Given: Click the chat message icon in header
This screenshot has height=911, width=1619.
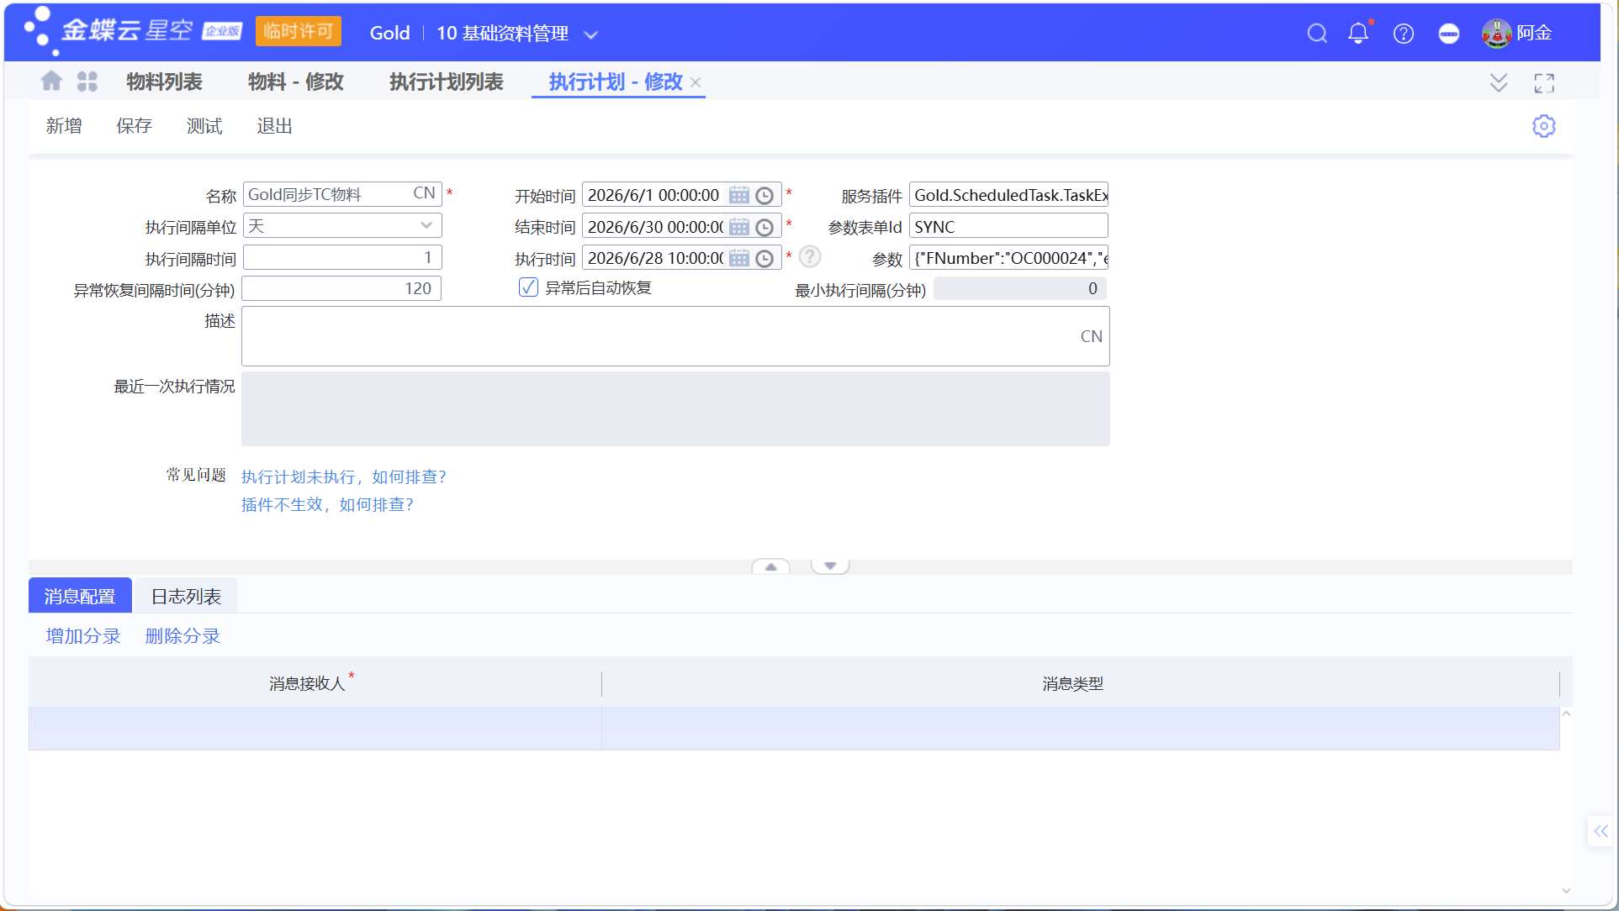Looking at the screenshot, I should click(1449, 34).
